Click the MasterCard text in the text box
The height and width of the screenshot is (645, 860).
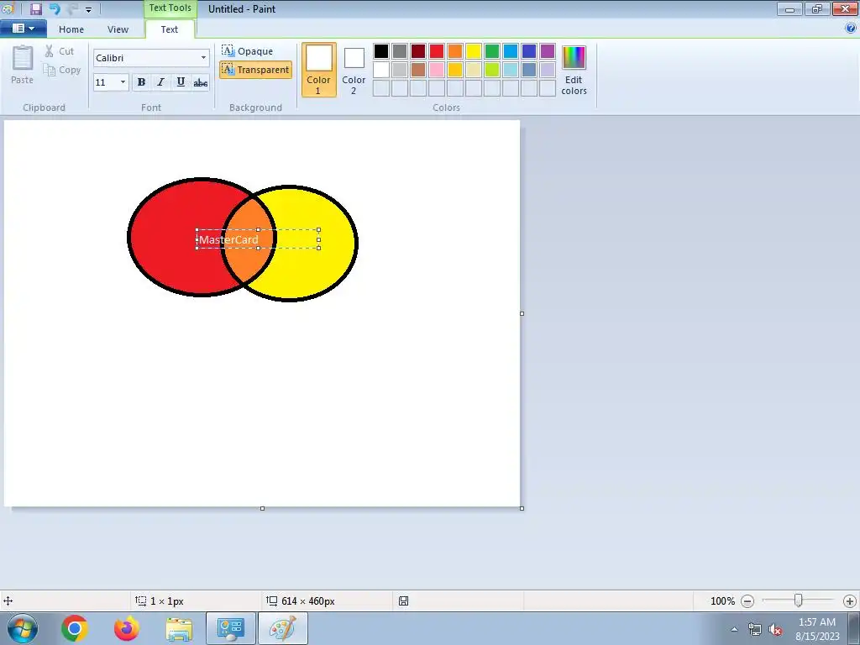228,239
